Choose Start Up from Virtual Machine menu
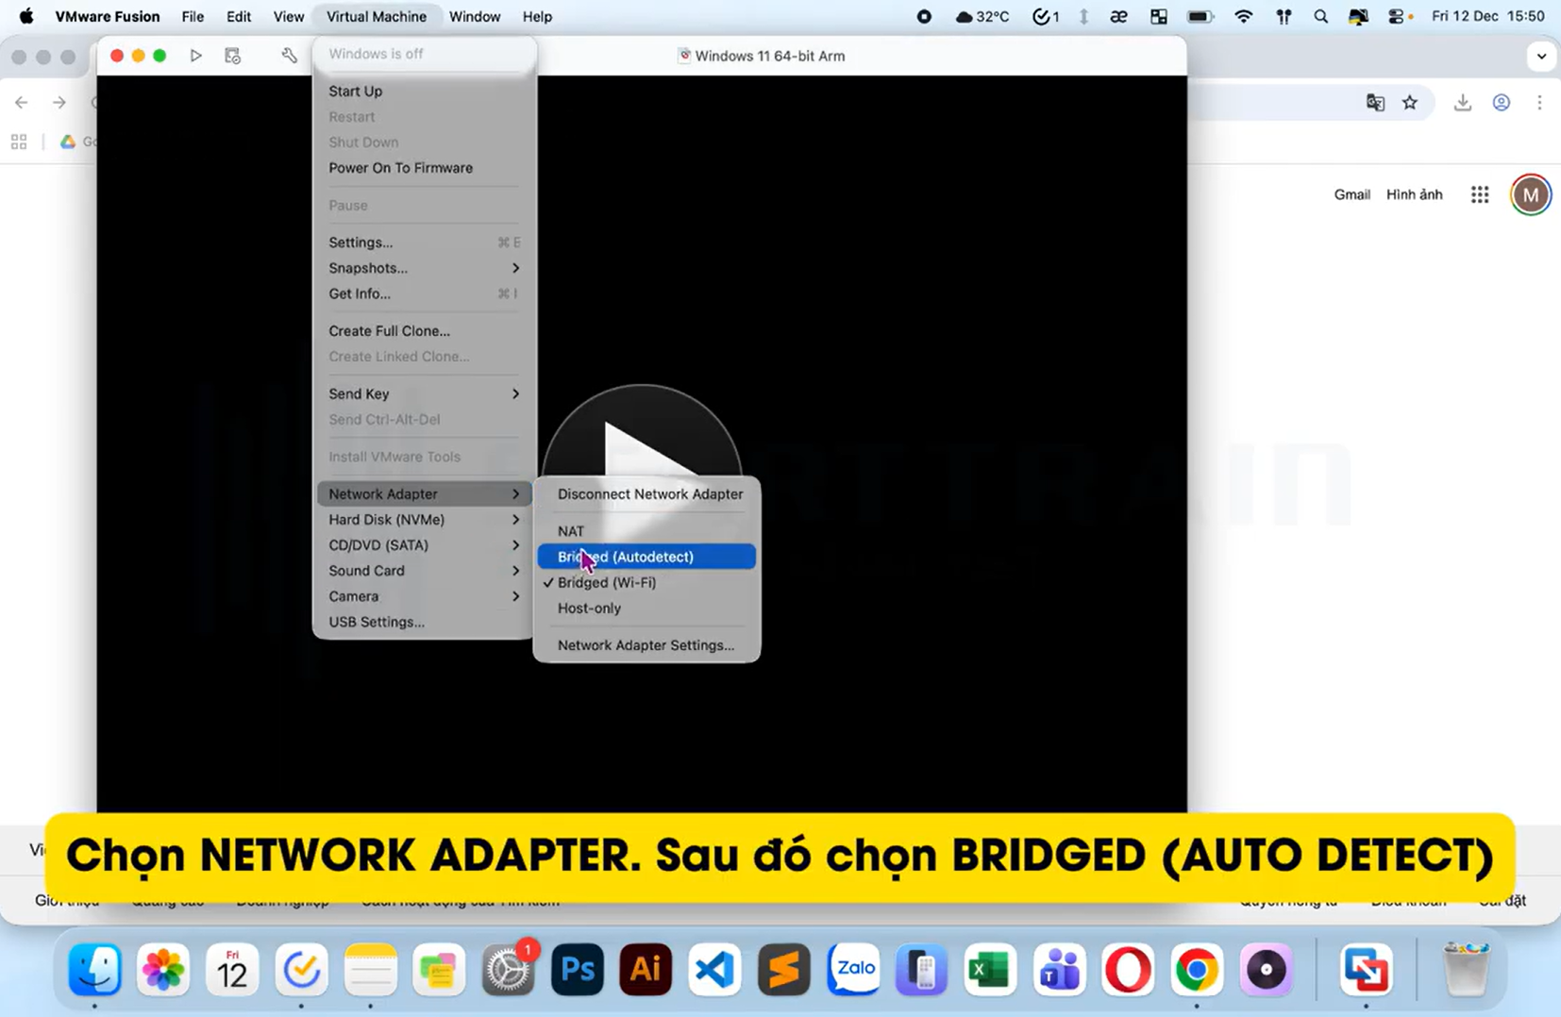This screenshot has height=1017, width=1561. [356, 91]
